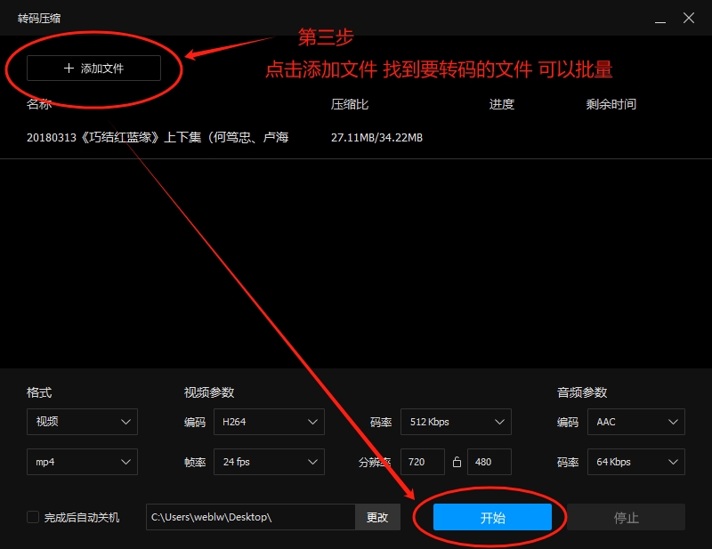This screenshot has width=712, height=549.
Task: Close the 转码压缩 window
Action: point(689,18)
